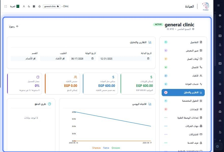224x152 pixels.
Task: Go back with رجوع button
Action: [x=14, y=26]
